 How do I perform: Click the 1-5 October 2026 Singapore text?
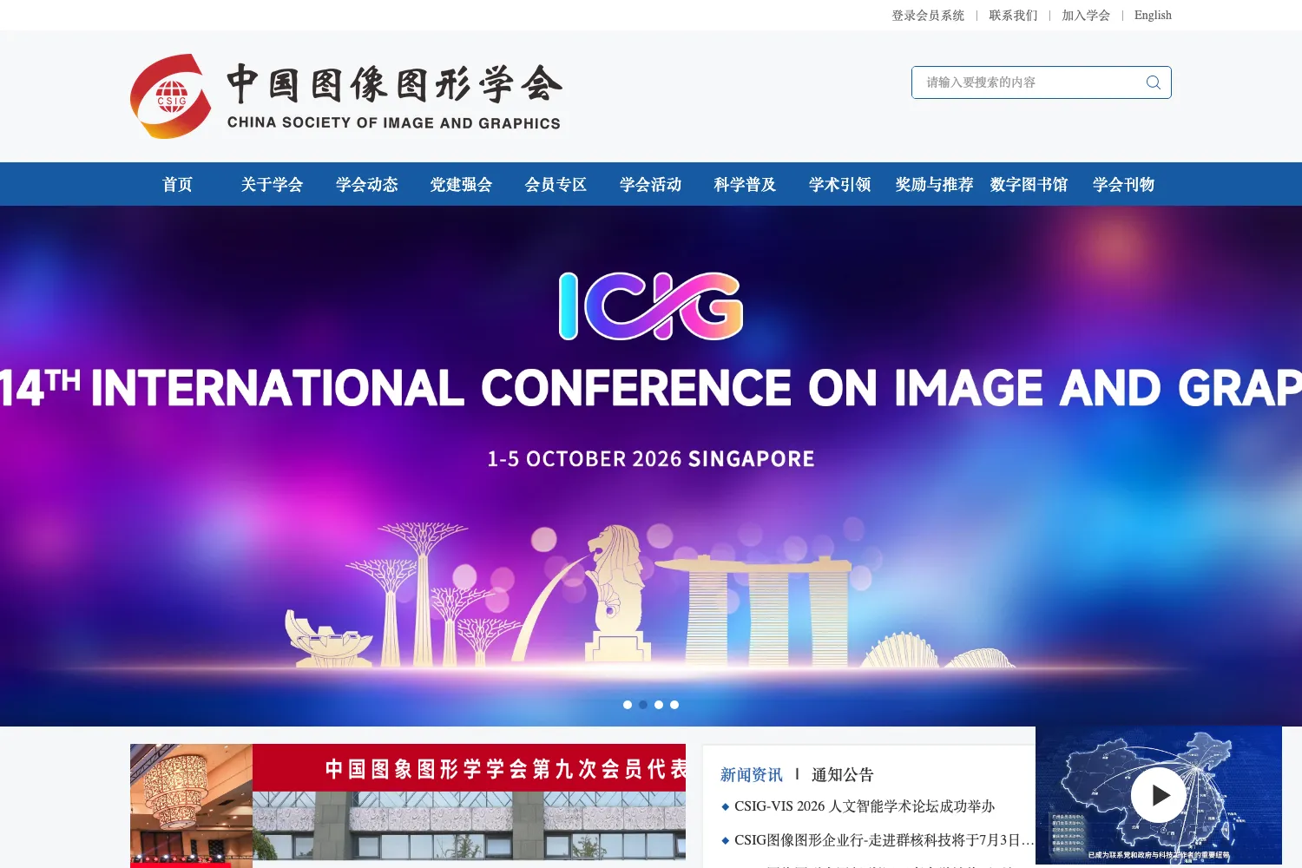651,458
